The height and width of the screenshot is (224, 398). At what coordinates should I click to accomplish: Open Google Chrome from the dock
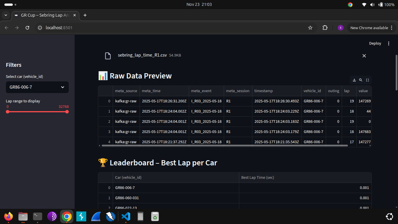[67, 217]
